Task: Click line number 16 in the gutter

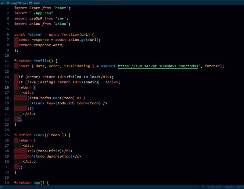Action: (x=7, y=87)
